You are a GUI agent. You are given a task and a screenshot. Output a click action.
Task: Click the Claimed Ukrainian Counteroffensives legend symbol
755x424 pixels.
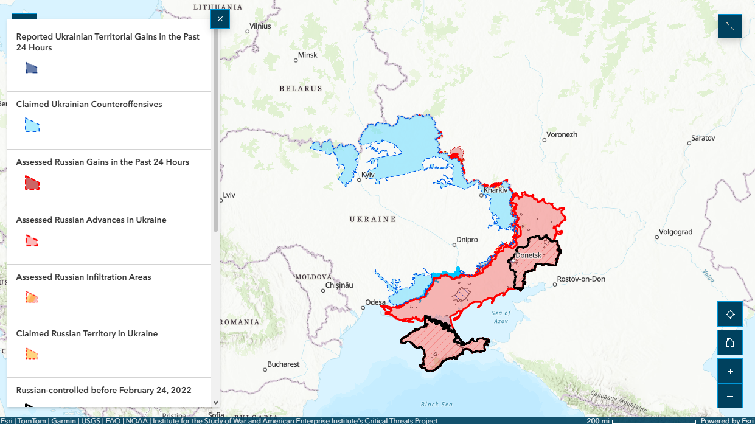32,125
